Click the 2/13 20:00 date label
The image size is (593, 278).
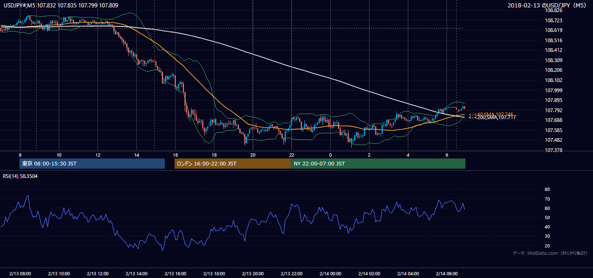click(x=252, y=274)
